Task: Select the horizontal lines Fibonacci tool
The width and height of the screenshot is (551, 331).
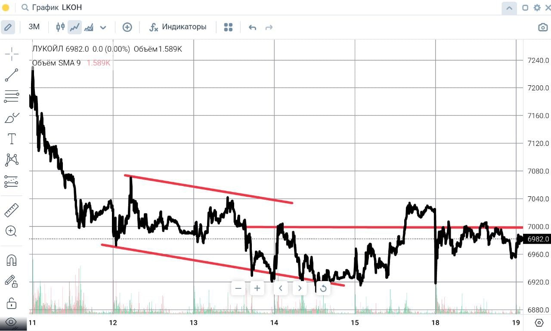Action: (12, 96)
